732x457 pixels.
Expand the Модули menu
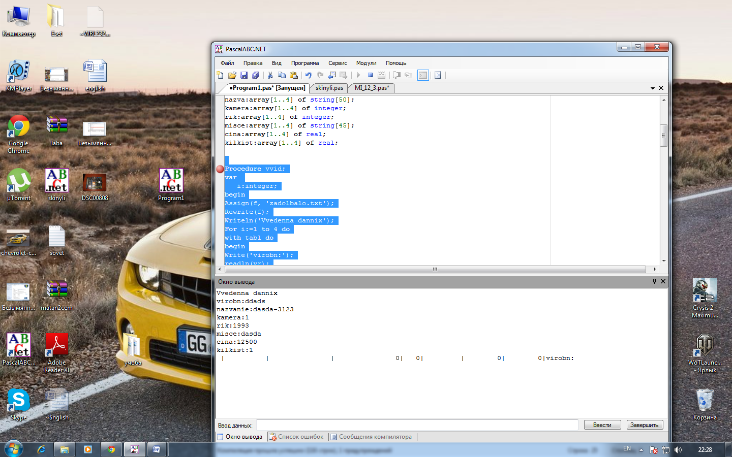pos(366,63)
